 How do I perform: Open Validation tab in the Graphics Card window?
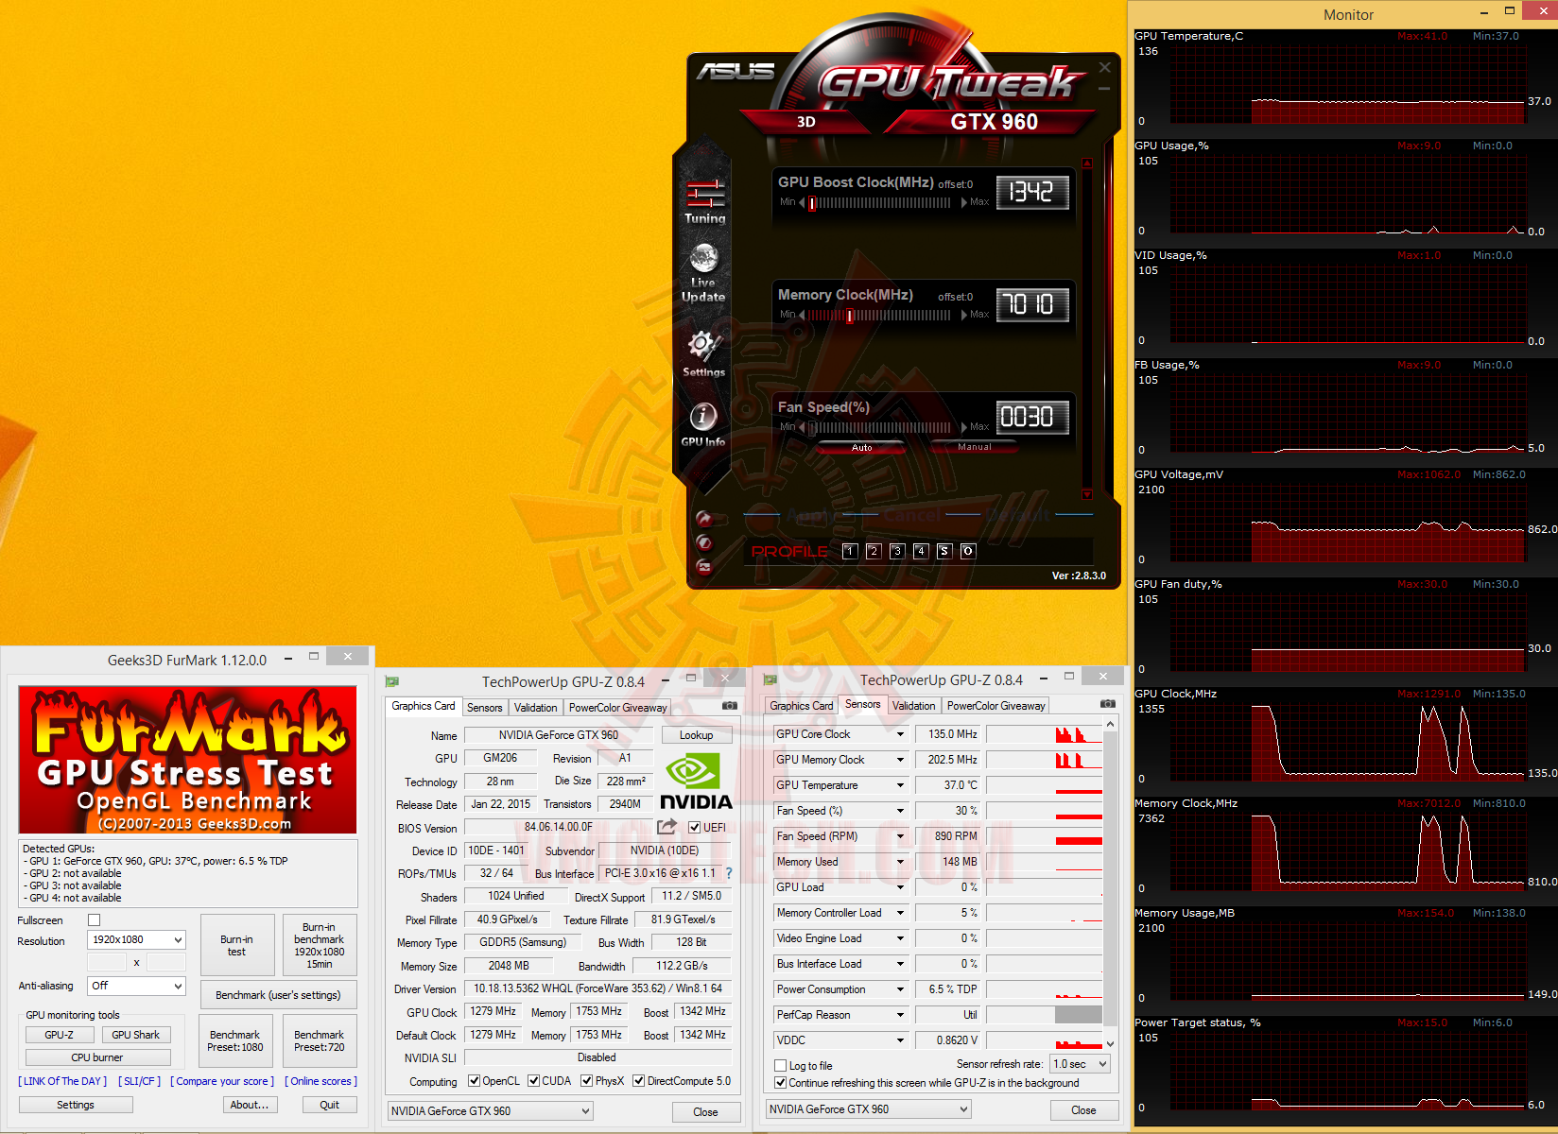[536, 708]
